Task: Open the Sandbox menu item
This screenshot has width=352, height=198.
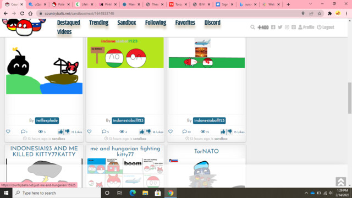Action: pyautogui.click(x=127, y=23)
